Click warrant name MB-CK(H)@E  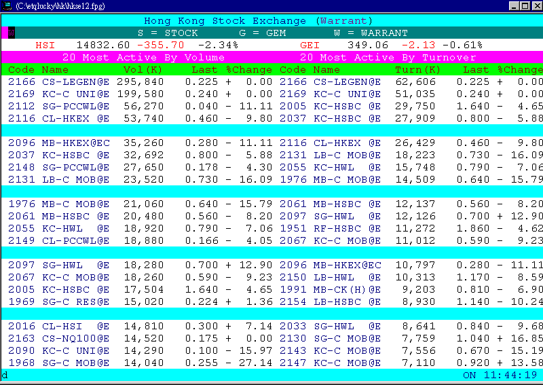(347, 290)
